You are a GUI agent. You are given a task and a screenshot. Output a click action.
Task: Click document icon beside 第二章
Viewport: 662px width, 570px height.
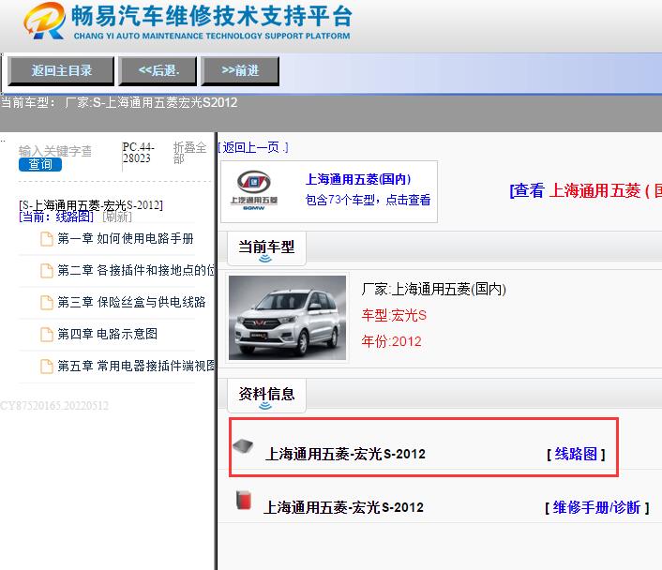click(x=47, y=271)
